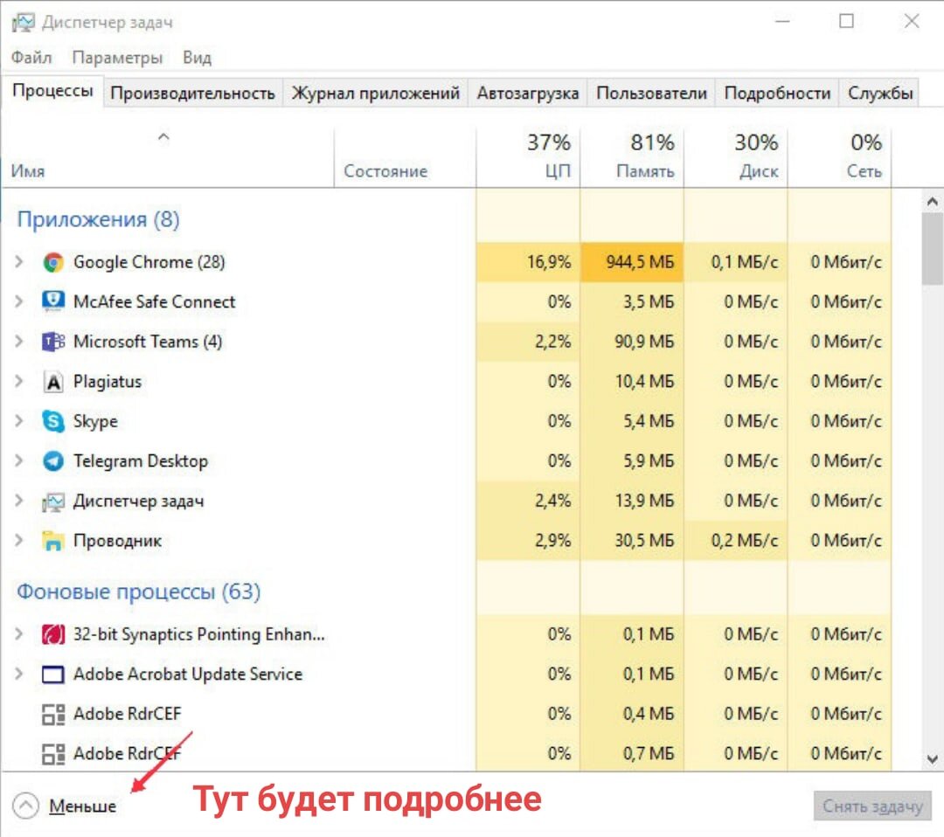
Task: Click the Microsoft Teams icon
Action: tap(53, 342)
